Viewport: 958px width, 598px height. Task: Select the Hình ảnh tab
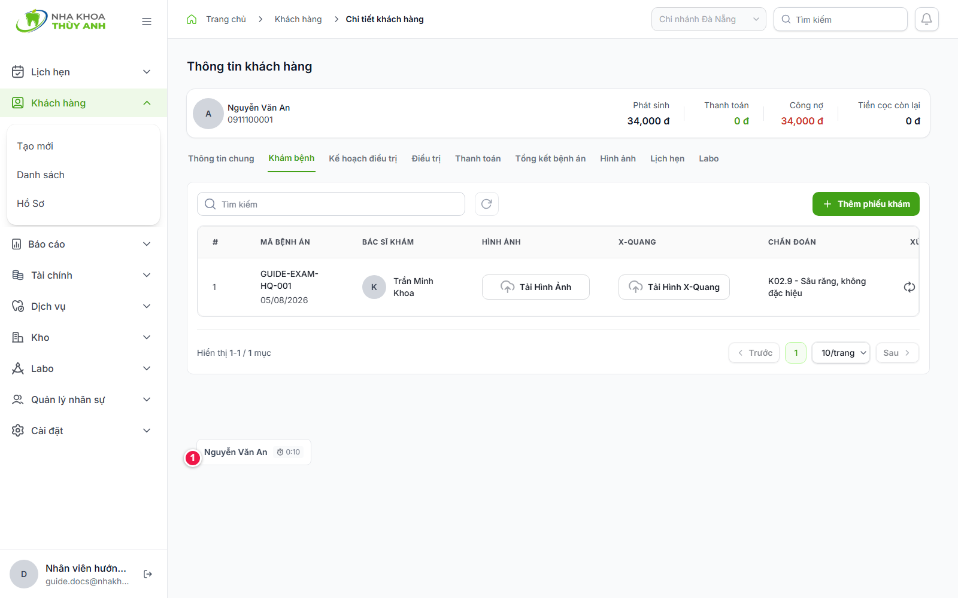click(x=618, y=158)
